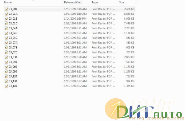Sort by the Date modified column header
This screenshot has height=121, width=185.
tap(73, 2)
